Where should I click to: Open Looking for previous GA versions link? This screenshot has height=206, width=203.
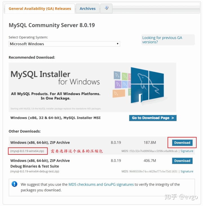(162, 40)
